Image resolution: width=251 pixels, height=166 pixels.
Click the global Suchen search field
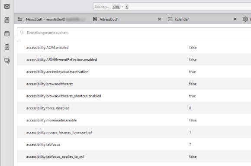(x=172, y=7)
